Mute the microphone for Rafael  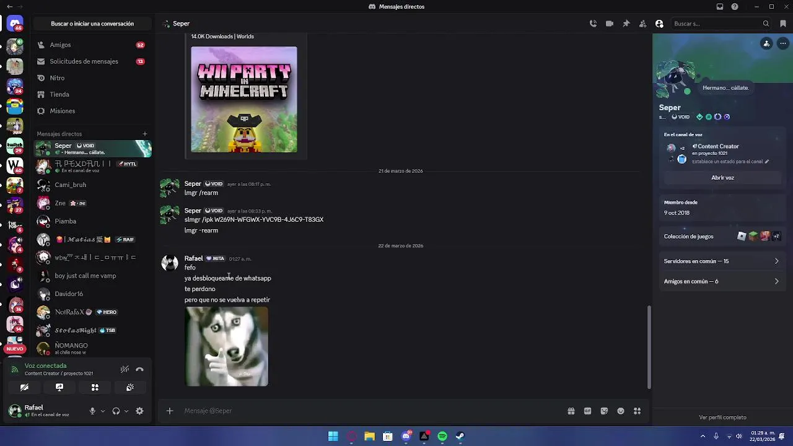point(92,411)
